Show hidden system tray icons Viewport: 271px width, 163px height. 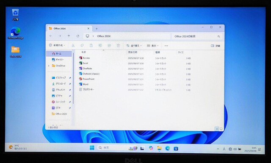[218, 149]
